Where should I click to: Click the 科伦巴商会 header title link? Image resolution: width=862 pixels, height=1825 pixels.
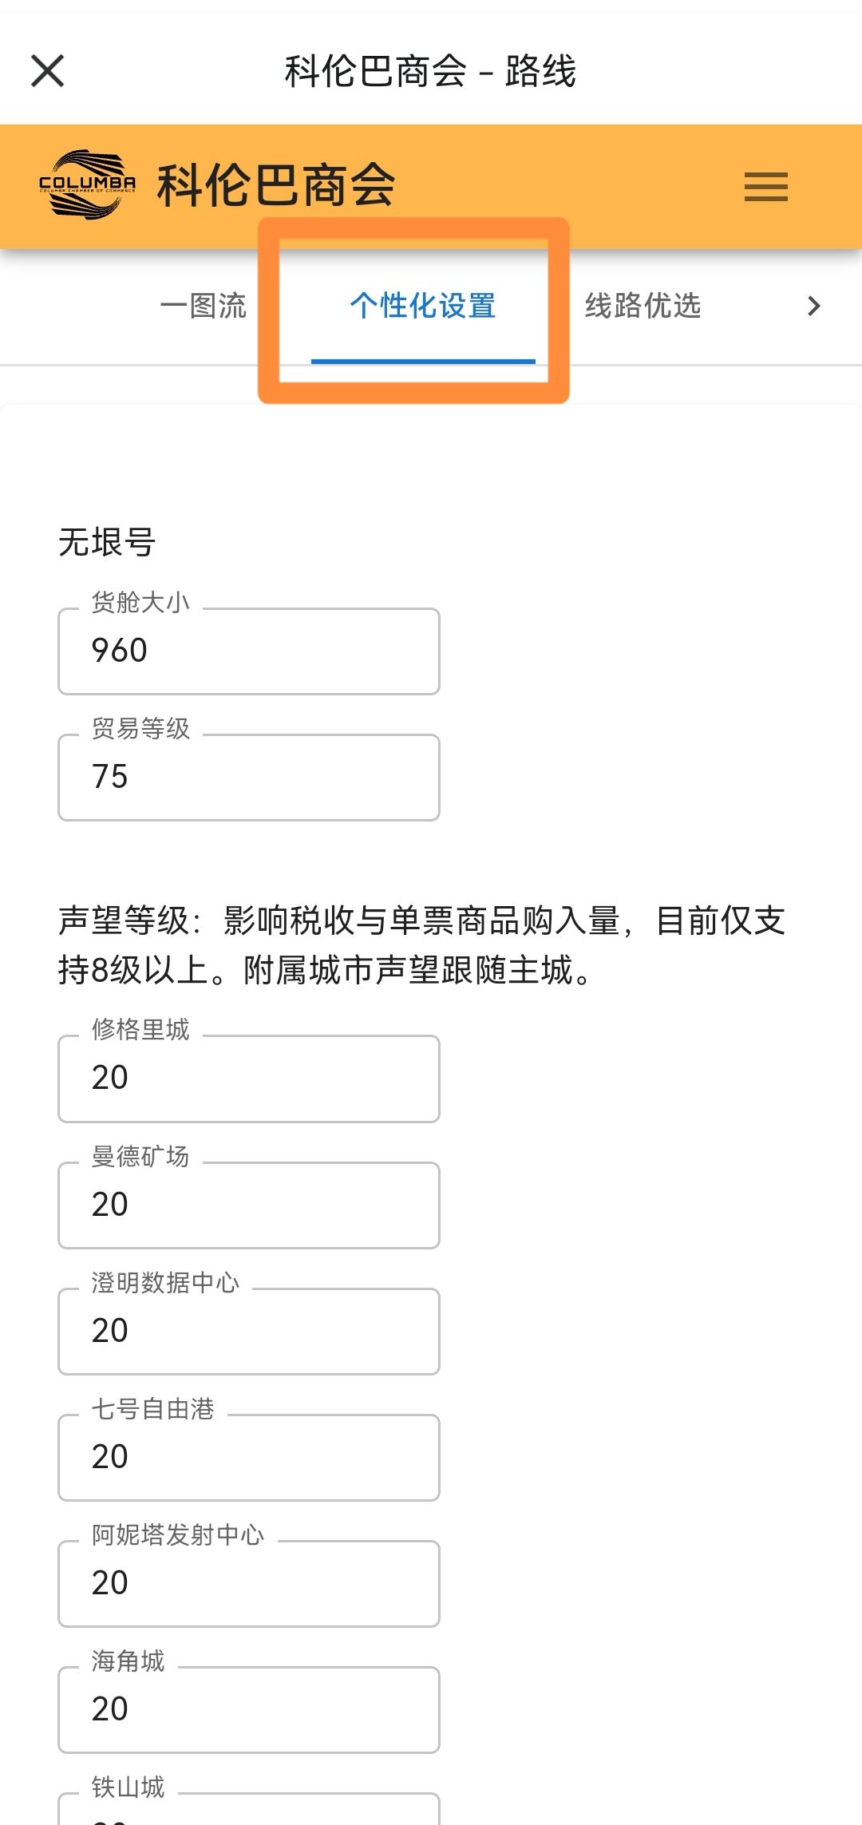(x=275, y=185)
